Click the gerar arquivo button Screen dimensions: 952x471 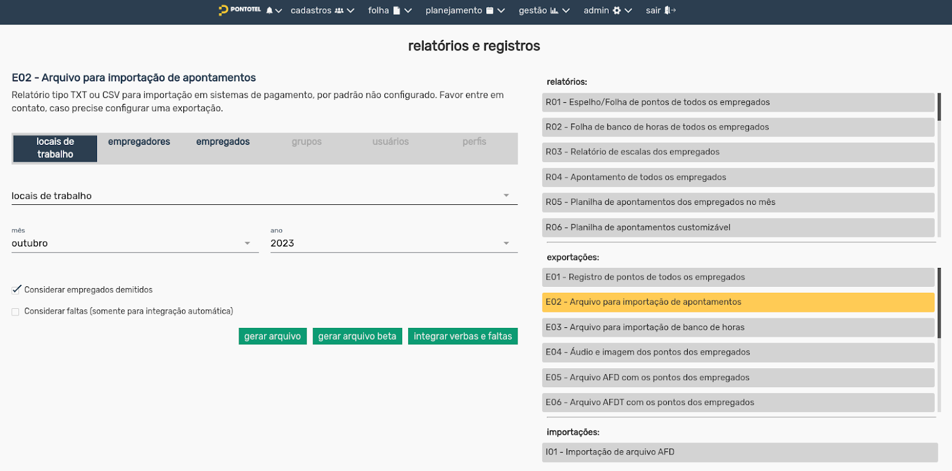273,336
